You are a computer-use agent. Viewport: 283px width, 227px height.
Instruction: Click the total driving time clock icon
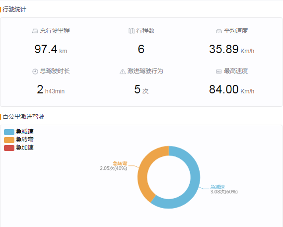pyautogui.click(x=35, y=72)
